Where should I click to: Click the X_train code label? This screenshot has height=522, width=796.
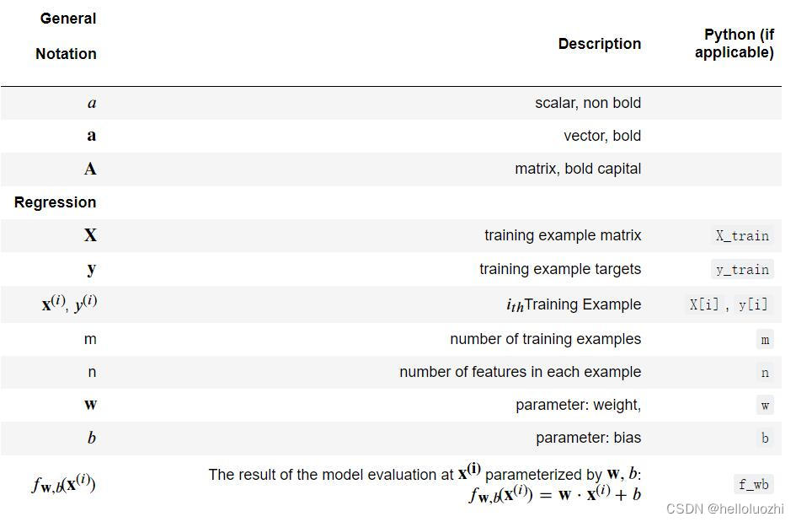pyautogui.click(x=742, y=236)
